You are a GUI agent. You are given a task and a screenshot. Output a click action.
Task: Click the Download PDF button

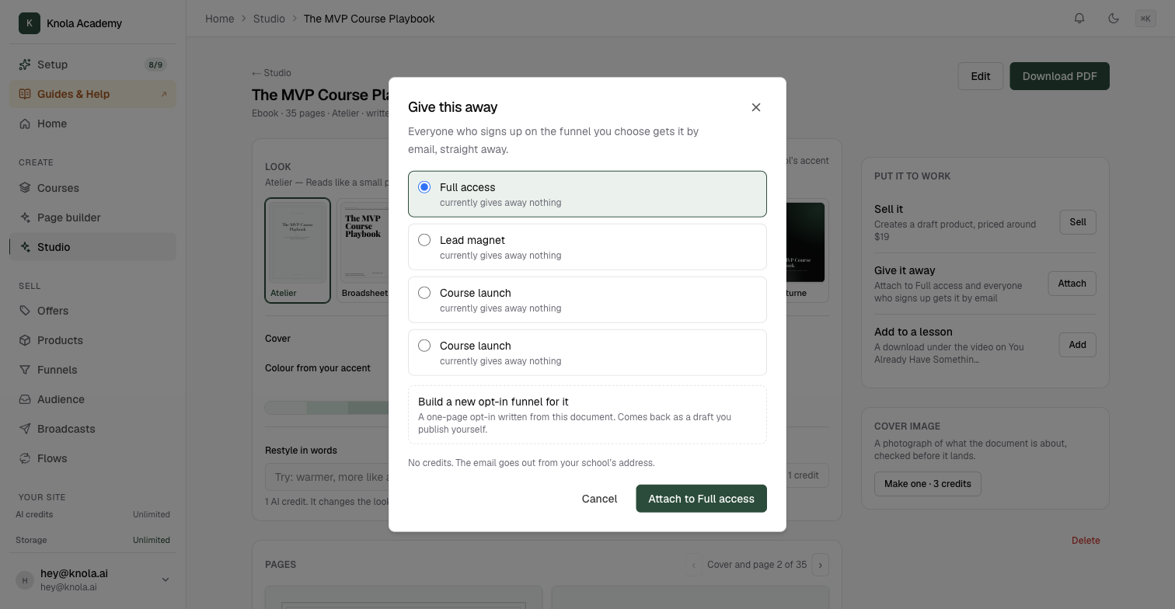click(x=1060, y=76)
